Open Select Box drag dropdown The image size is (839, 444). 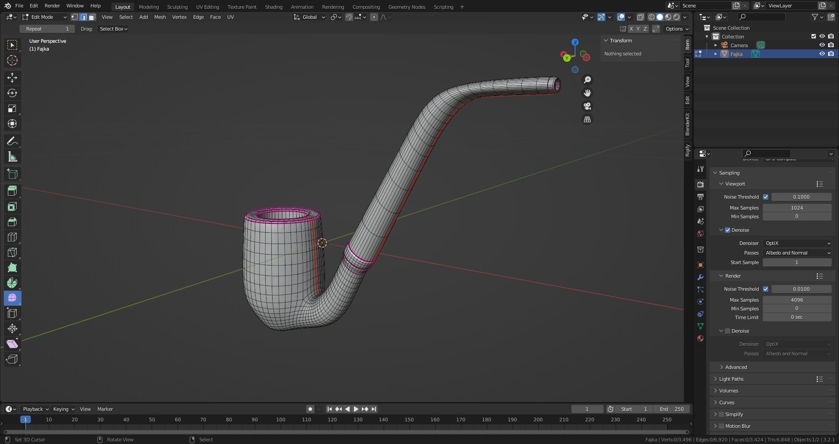[113, 29]
